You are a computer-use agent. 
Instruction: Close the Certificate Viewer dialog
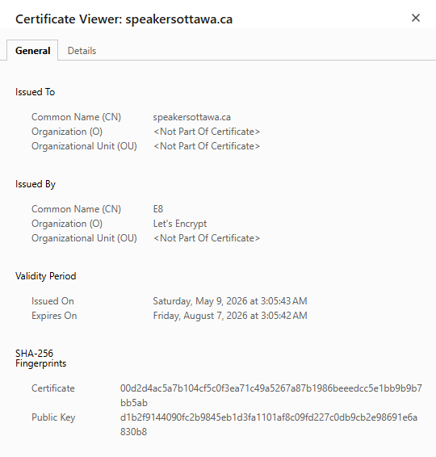point(416,18)
